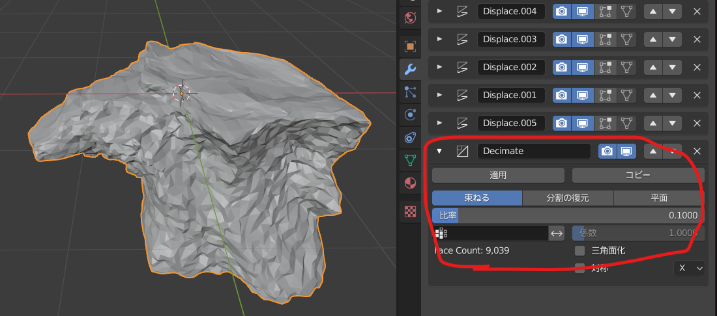The image size is (717, 316).
Task: Open the symmetry axis X dropdown
Action: tap(689, 268)
